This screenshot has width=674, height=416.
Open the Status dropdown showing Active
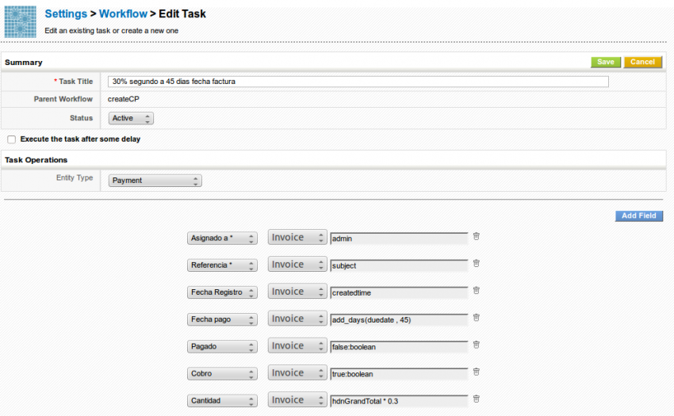point(131,118)
